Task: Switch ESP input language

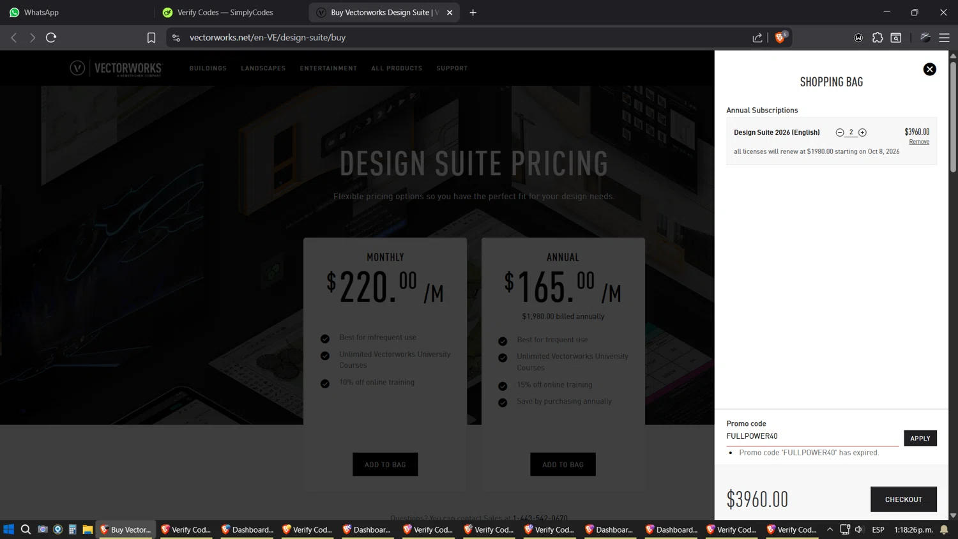Action: pos(878,529)
